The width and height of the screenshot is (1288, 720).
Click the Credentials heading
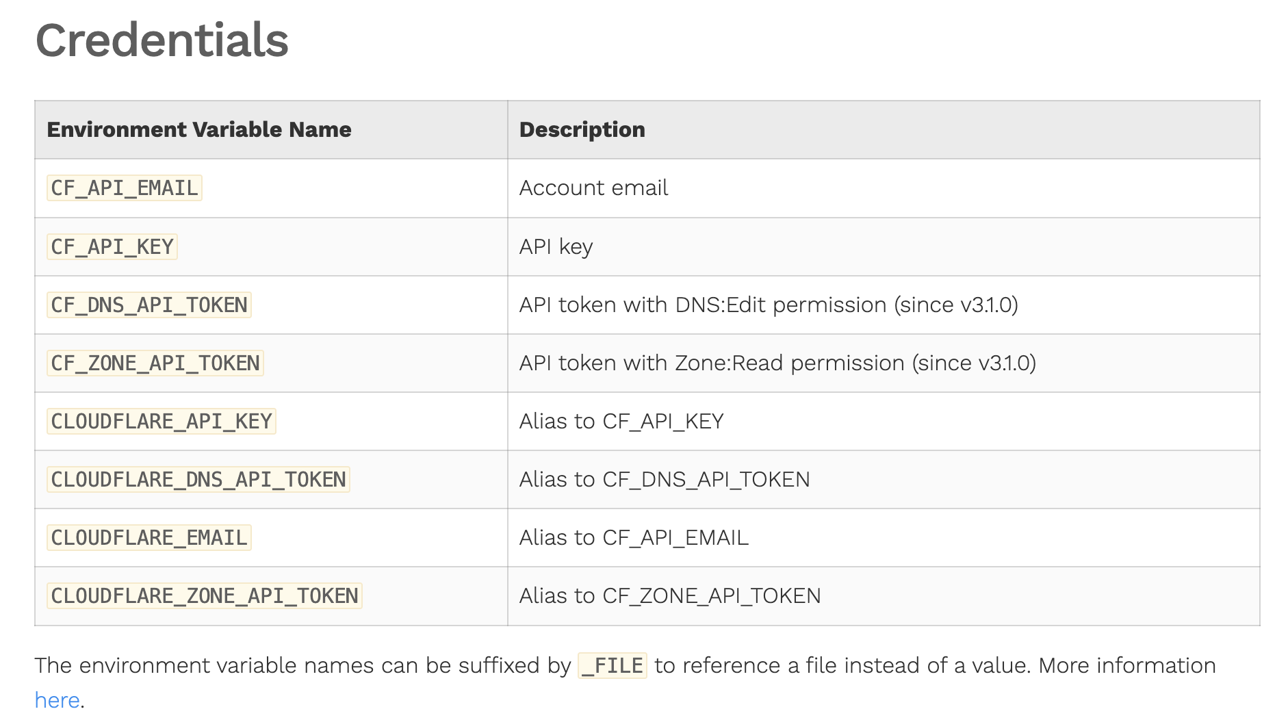pos(162,40)
